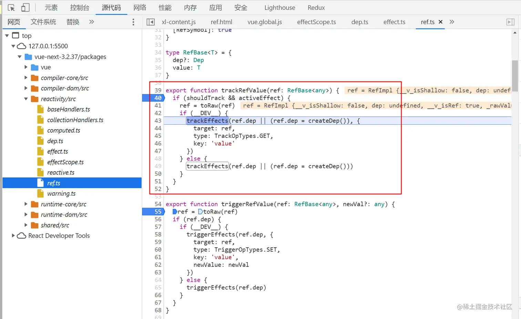The width and height of the screenshot is (521, 319).
Task: Expand the runtime-core/src folder
Action: (26, 204)
